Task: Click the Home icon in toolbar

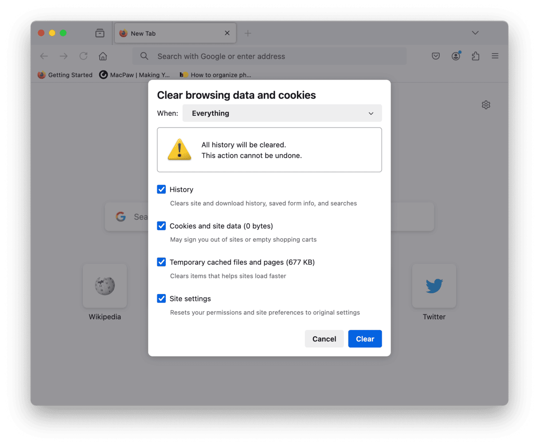Action: point(103,56)
